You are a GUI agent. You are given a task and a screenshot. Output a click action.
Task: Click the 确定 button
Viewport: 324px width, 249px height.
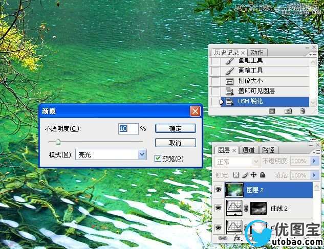pos(175,128)
